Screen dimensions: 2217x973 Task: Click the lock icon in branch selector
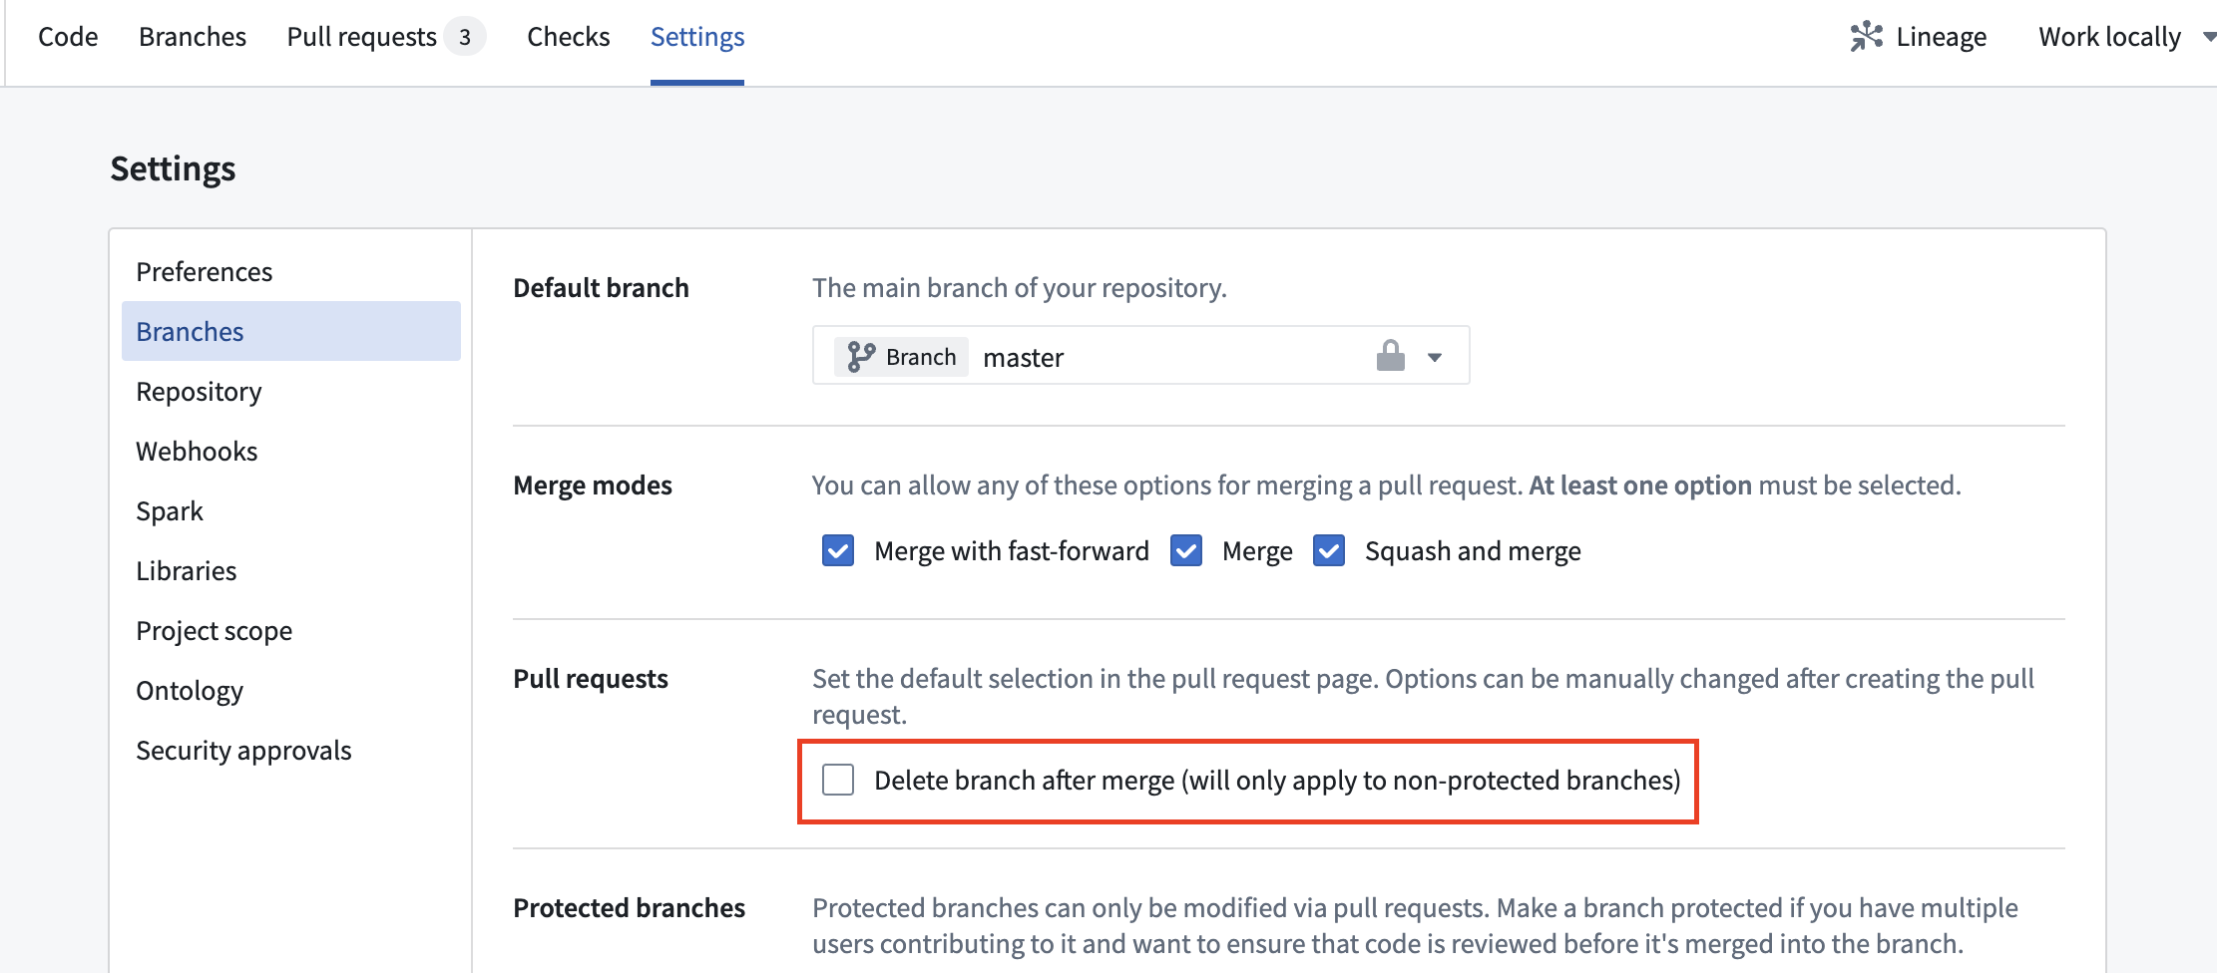tap(1390, 356)
